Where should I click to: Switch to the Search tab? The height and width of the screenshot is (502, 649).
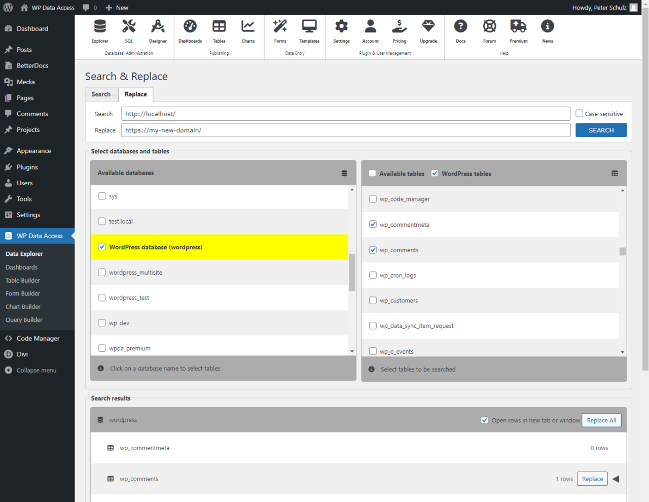100,94
